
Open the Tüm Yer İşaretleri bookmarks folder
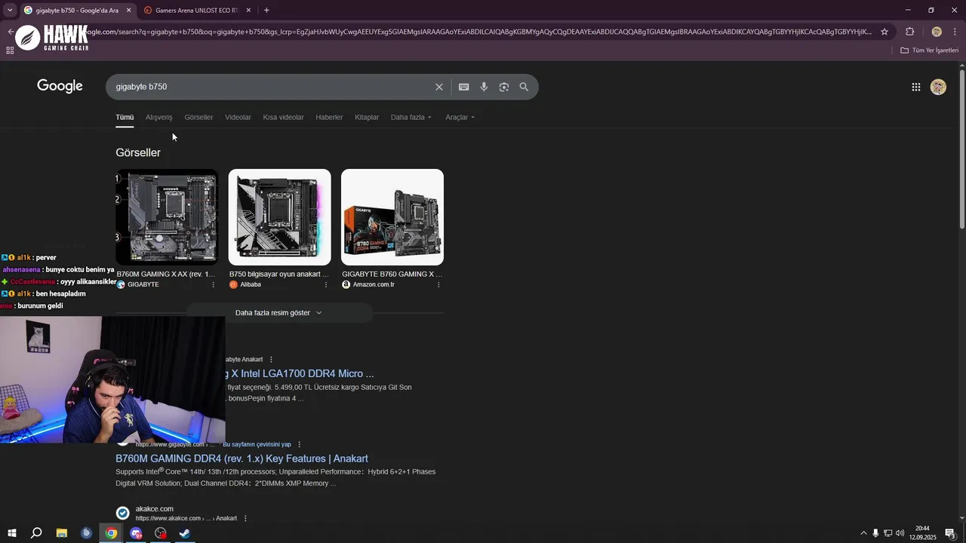[929, 50]
